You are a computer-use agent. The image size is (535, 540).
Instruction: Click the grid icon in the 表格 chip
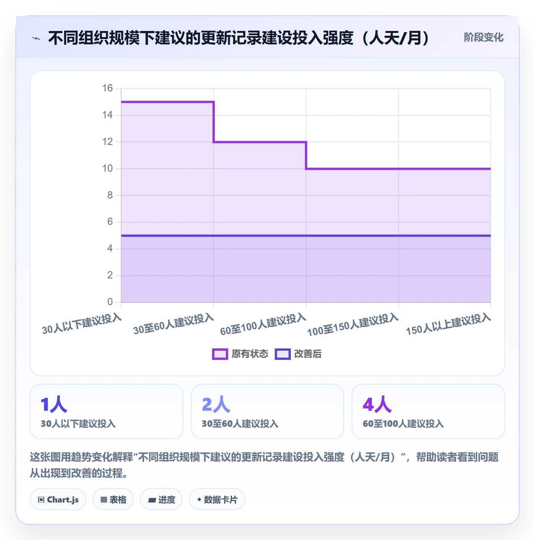104,500
